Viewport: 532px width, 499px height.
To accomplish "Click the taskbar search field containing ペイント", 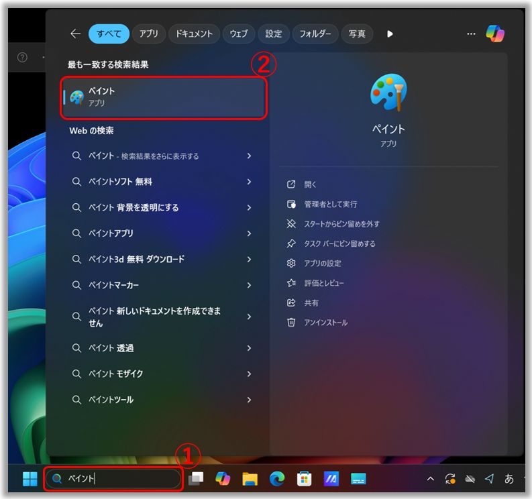I will 113,479.
